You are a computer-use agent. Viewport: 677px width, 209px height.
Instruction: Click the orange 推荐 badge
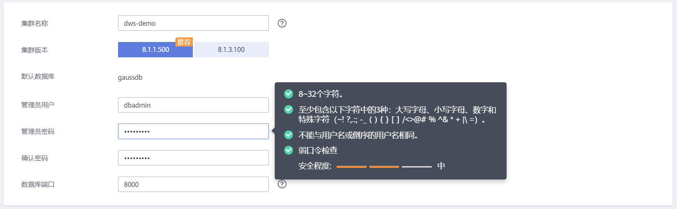[x=184, y=42]
